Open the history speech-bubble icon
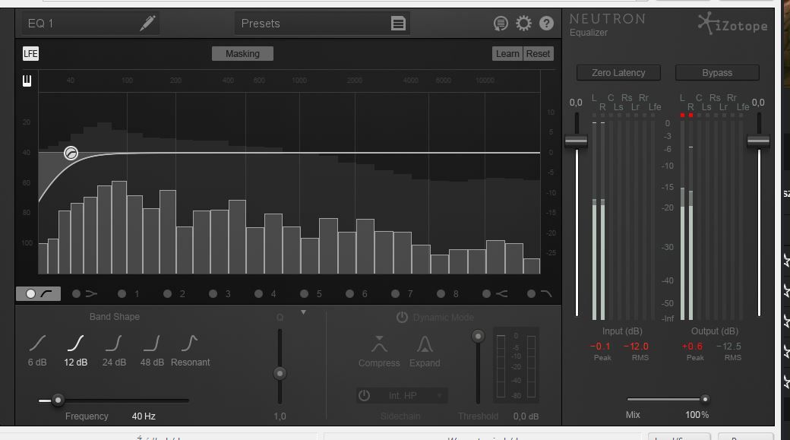Screen dimensions: 790x440 pyautogui.click(x=501, y=24)
